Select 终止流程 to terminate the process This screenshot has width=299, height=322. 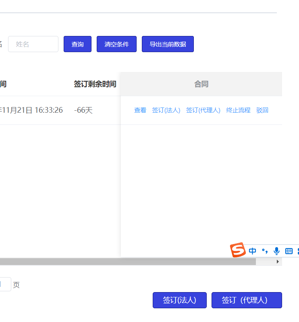point(238,110)
